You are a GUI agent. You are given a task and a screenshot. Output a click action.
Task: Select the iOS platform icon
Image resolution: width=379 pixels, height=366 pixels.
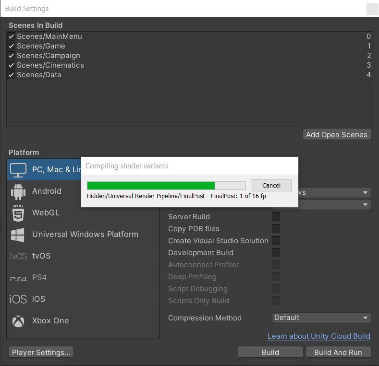click(18, 299)
